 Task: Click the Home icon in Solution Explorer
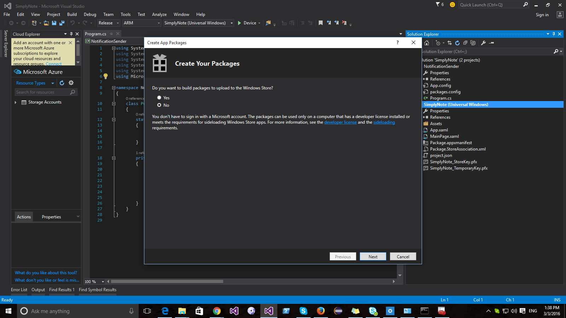tap(427, 42)
